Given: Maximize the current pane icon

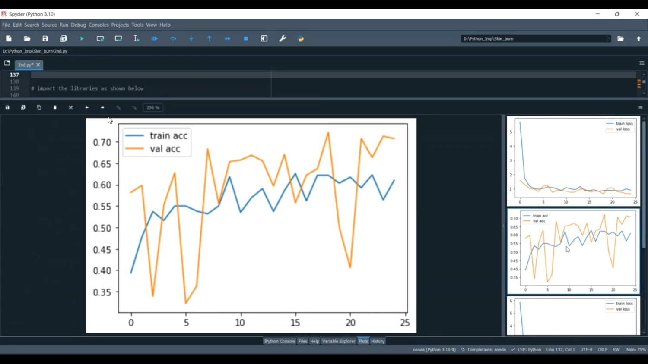Looking at the screenshot, I should pos(264,39).
